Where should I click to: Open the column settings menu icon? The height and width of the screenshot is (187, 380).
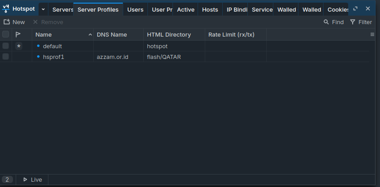(x=372, y=34)
